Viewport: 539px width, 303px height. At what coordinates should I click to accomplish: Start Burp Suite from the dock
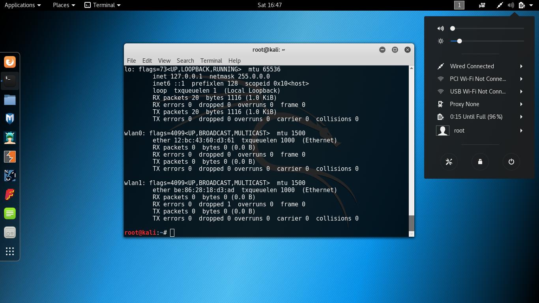click(x=9, y=157)
